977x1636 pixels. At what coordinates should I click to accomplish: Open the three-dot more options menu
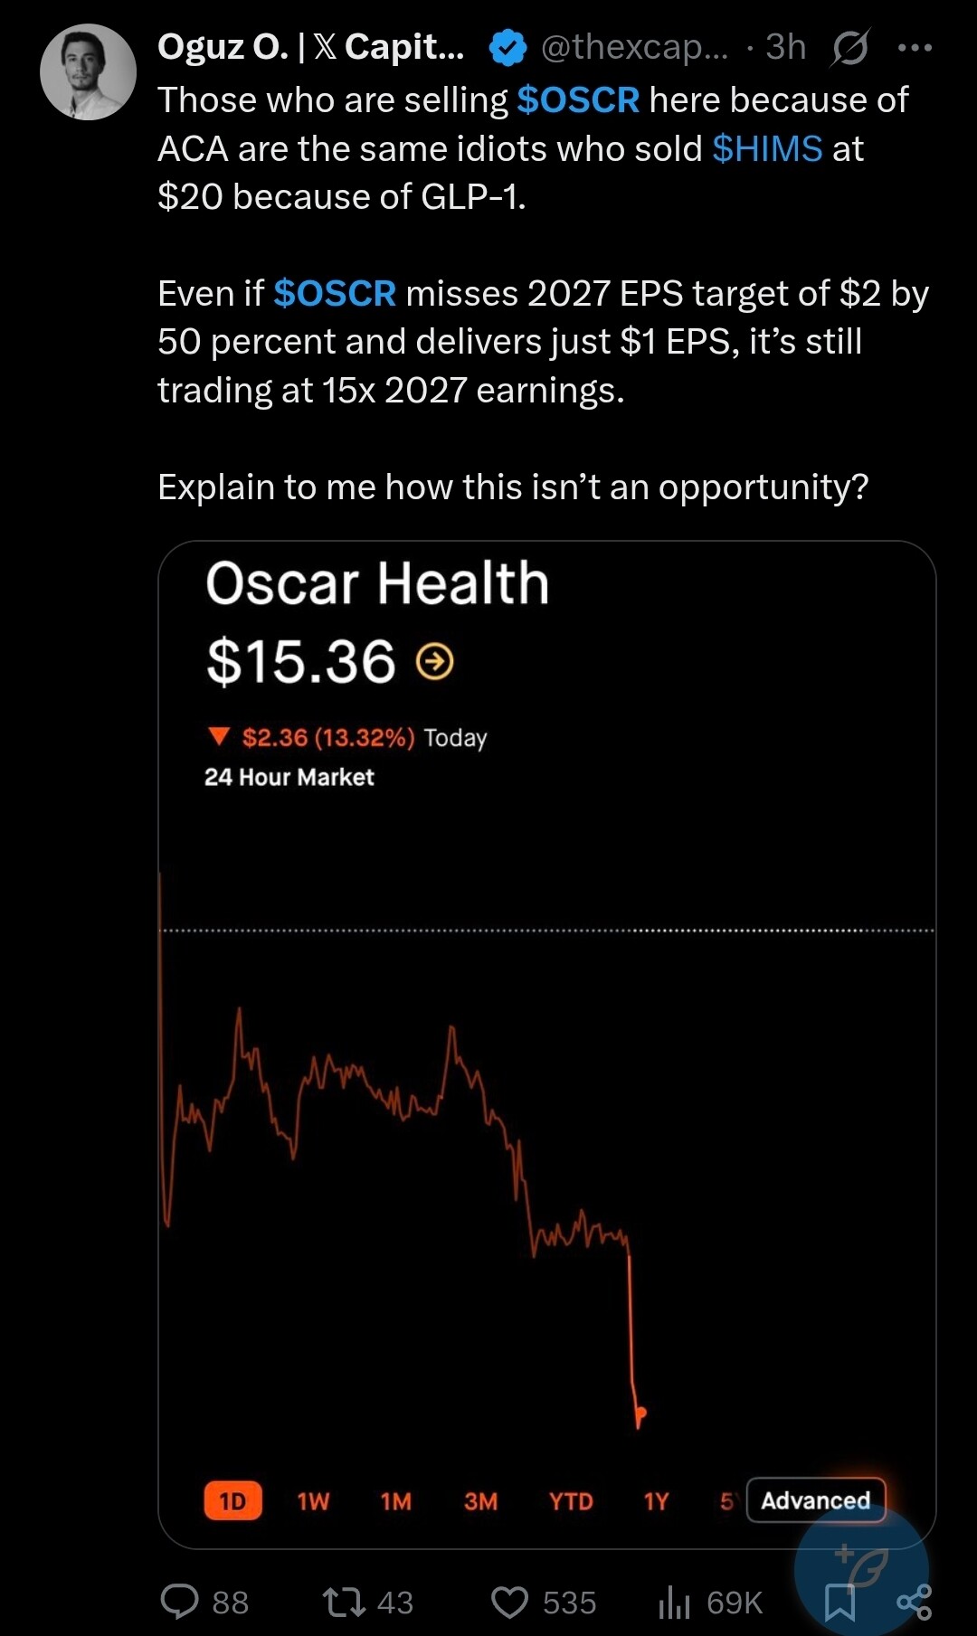(915, 48)
